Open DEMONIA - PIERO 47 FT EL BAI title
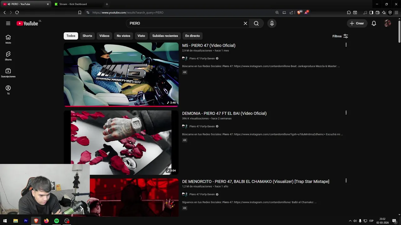The height and width of the screenshot is (225, 401). coord(224,113)
